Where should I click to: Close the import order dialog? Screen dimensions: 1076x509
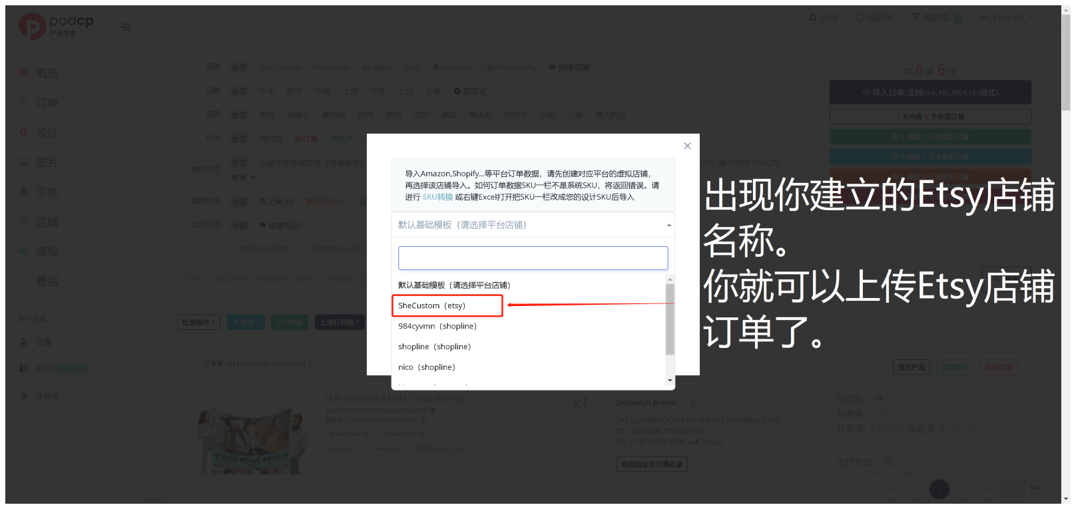point(687,146)
